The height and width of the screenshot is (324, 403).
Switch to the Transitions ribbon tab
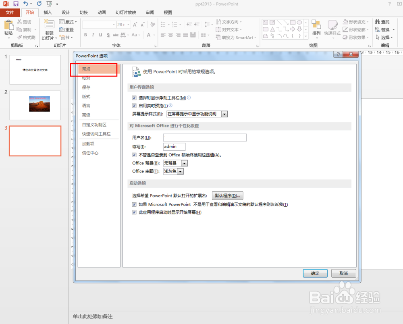(83, 12)
